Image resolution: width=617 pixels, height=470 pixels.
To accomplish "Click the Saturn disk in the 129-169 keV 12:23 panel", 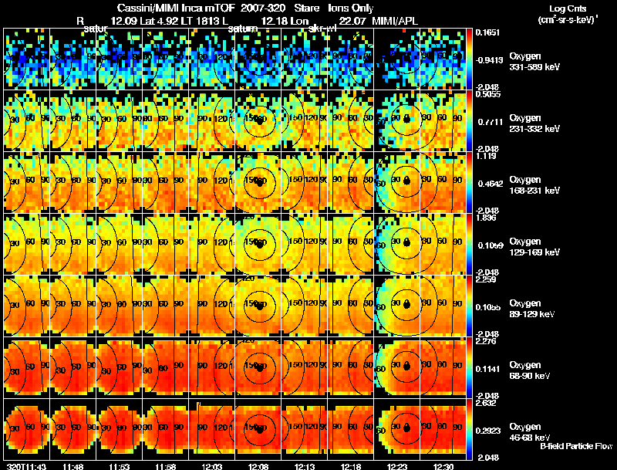I will pyautogui.click(x=407, y=242).
